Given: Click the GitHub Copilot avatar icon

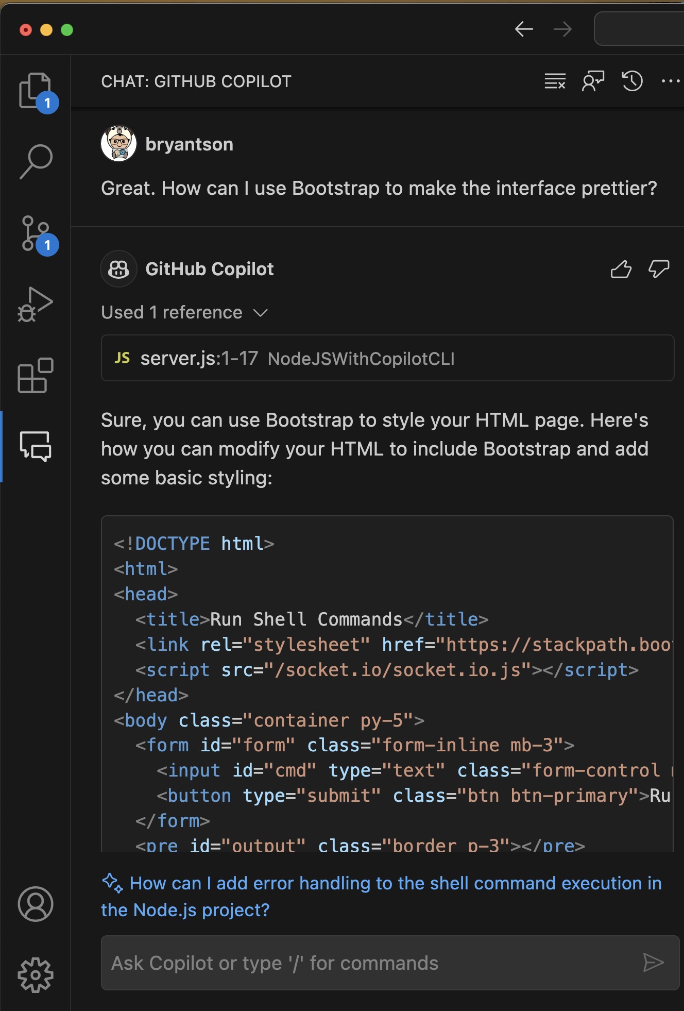Looking at the screenshot, I should [x=119, y=269].
